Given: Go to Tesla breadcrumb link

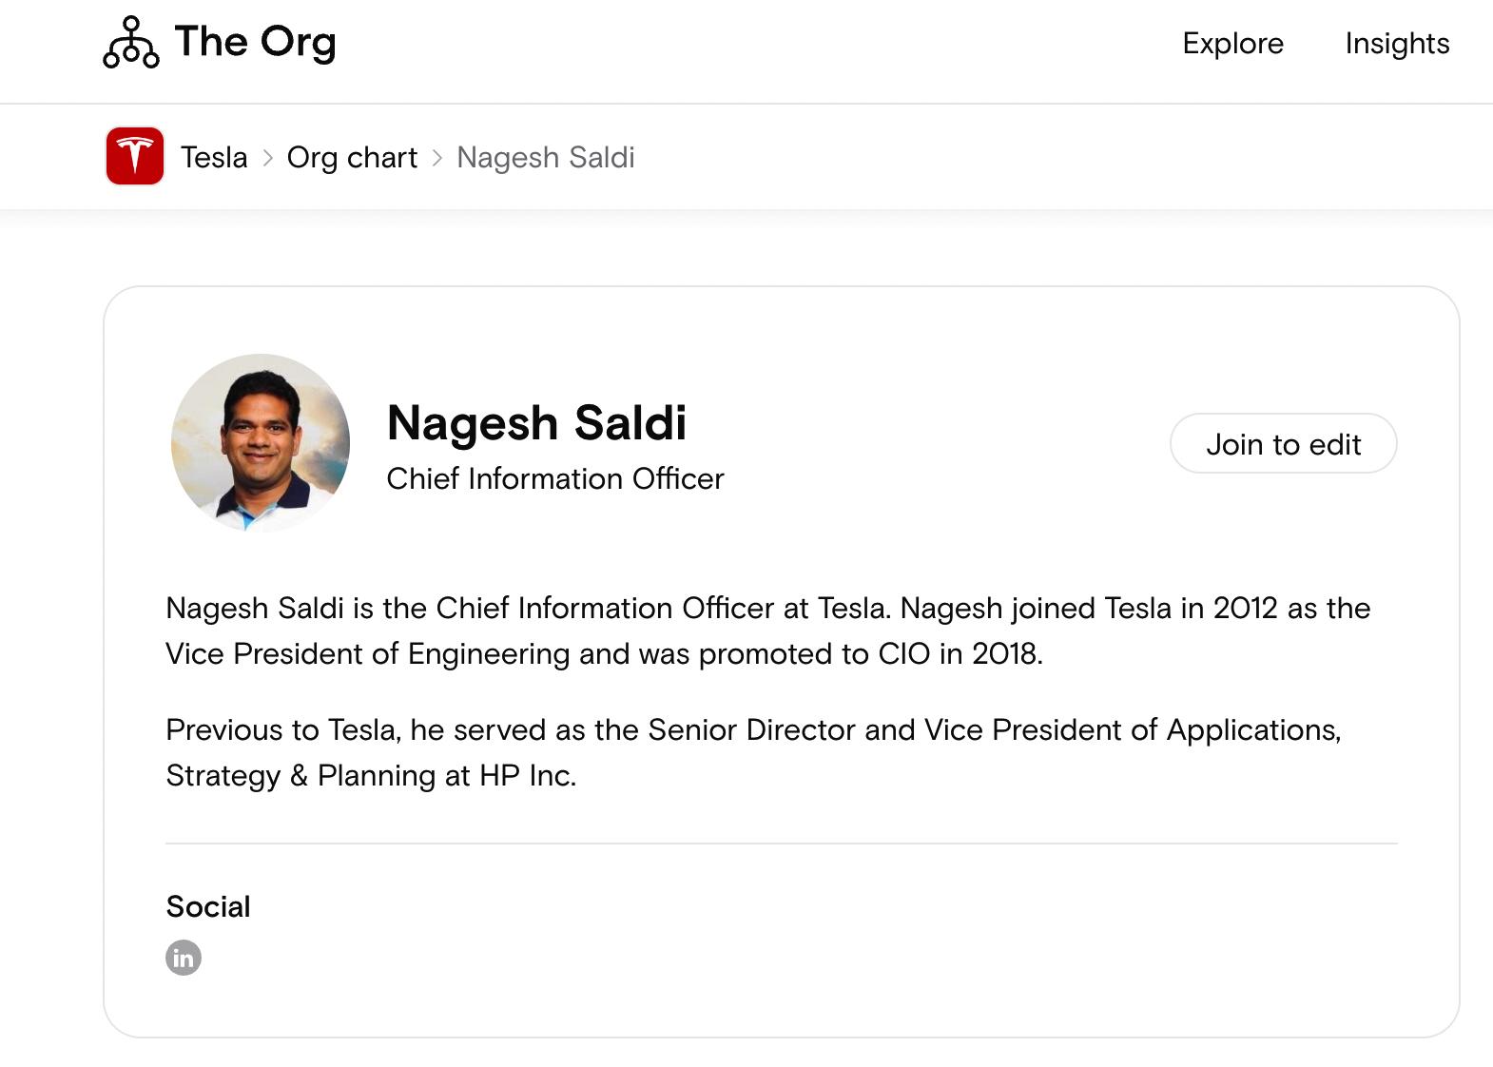Looking at the screenshot, I should click(x=214, y=158).
